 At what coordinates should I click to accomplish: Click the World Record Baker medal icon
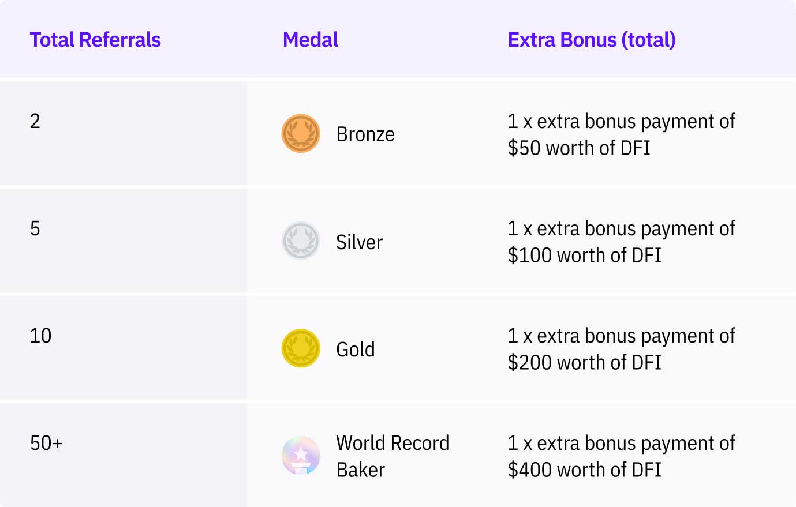301,455
